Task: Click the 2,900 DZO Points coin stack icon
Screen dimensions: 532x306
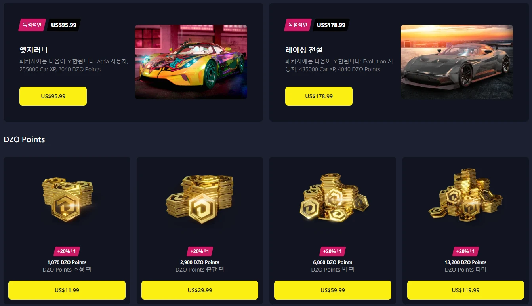Action: pyautogui.click(x=200, y=200)
